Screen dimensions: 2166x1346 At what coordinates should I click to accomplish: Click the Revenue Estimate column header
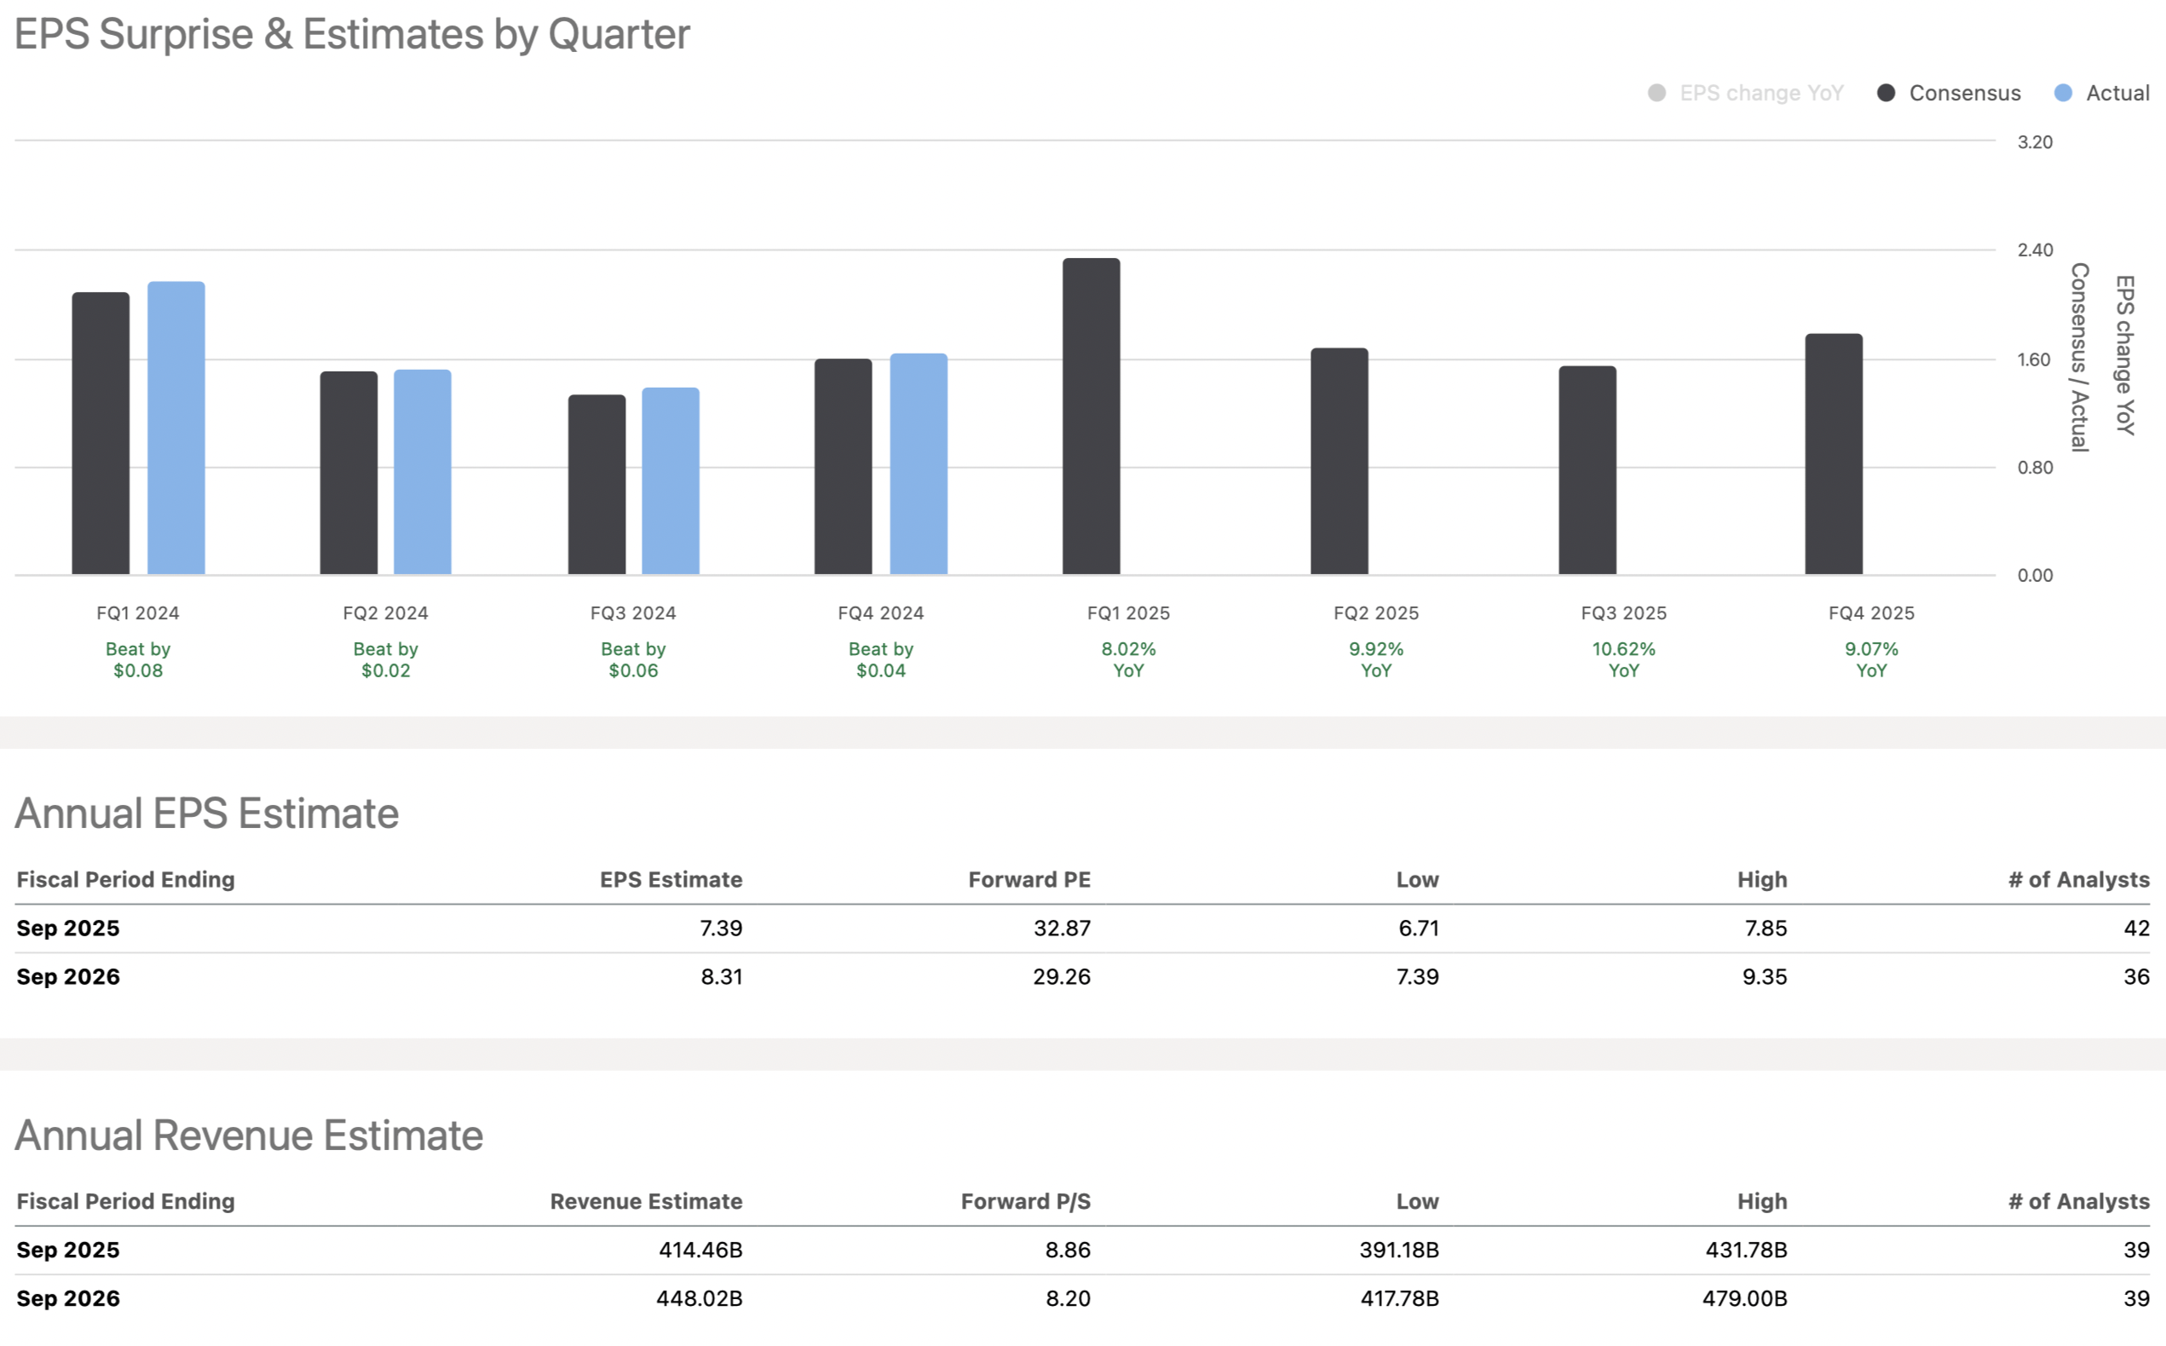pyautogui.click(x=645, y=1201)
